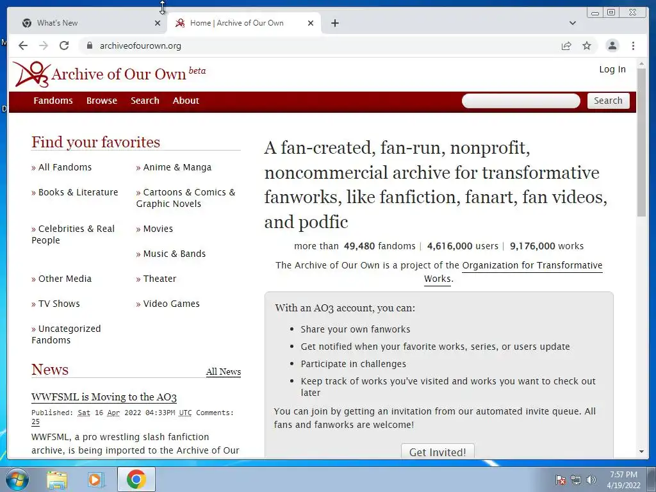Open WWFSML is Moving to the AO3 article
656x492 pixels.
click(104, 397)
